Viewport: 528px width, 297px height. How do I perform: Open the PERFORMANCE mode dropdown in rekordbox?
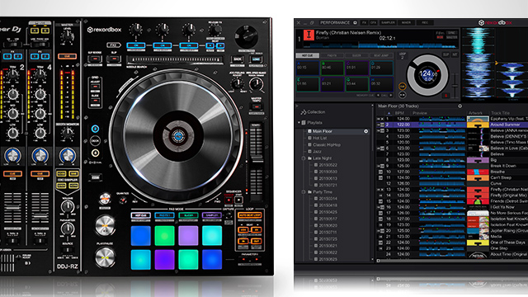[335, 22]
